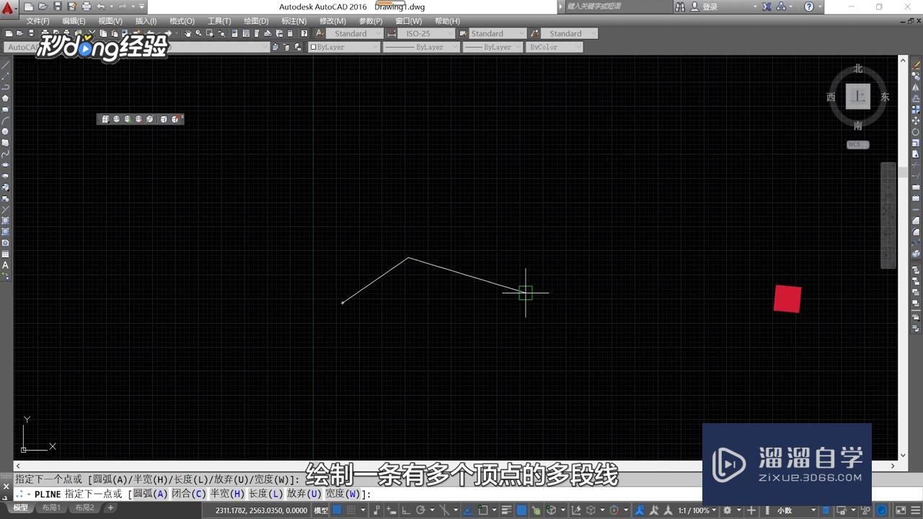The width and height of the screenshot is (923, 519).
Task: Click the AutoCAD application menu logo
Action: 8,7
